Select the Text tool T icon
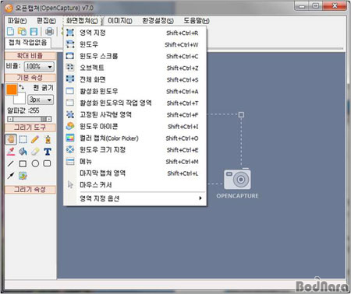 click(48, 152)
